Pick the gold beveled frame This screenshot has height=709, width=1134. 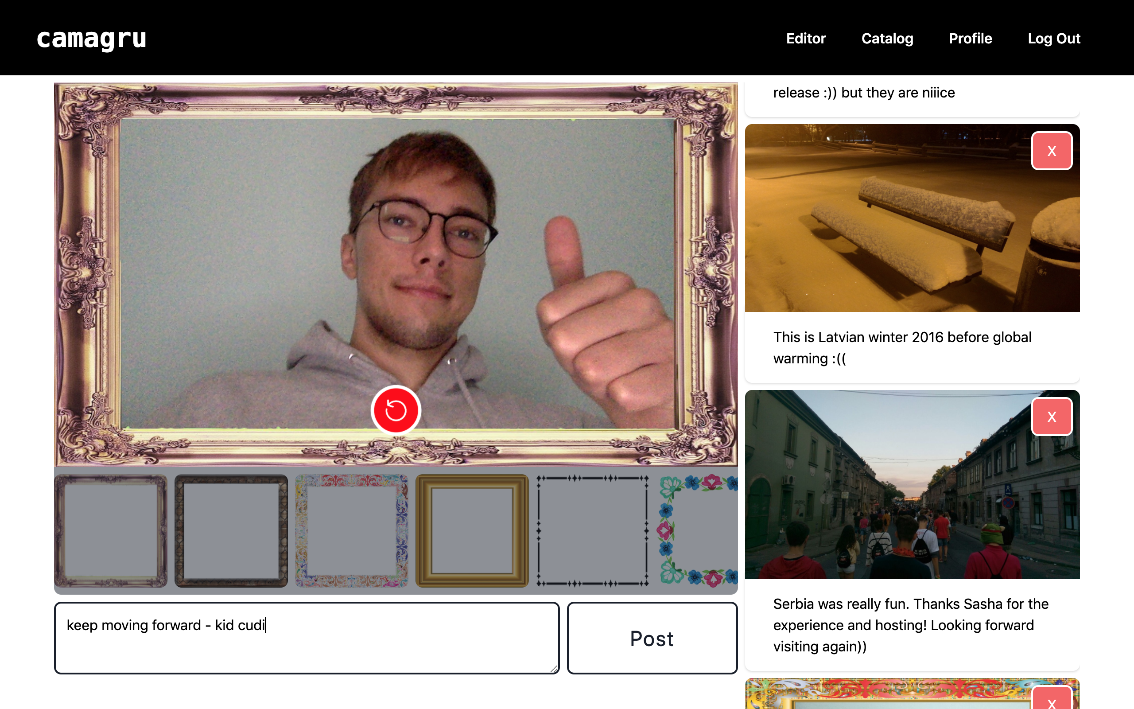tap(472, 531)
